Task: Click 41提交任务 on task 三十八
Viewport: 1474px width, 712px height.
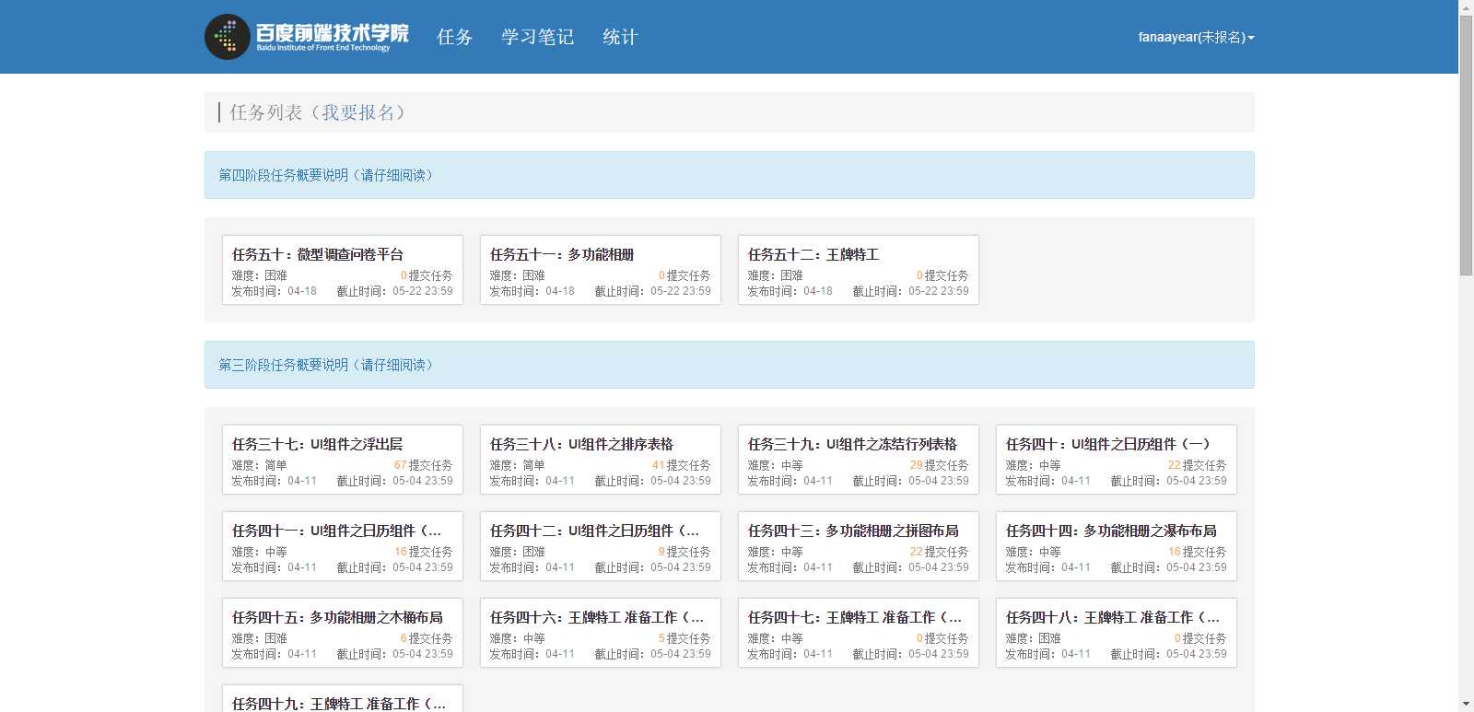Action: [681, 465]
